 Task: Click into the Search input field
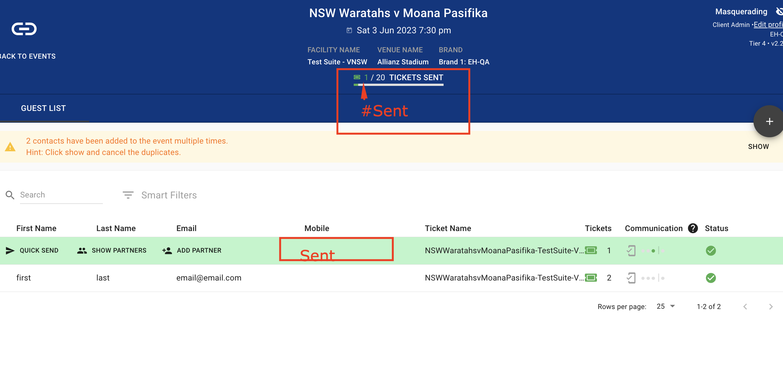coord(61,195)
